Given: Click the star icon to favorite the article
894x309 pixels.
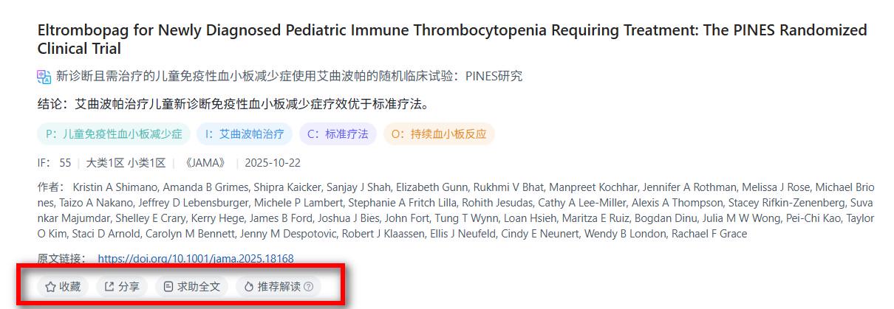Looking at the screenshot, I should tap(50, 287).
